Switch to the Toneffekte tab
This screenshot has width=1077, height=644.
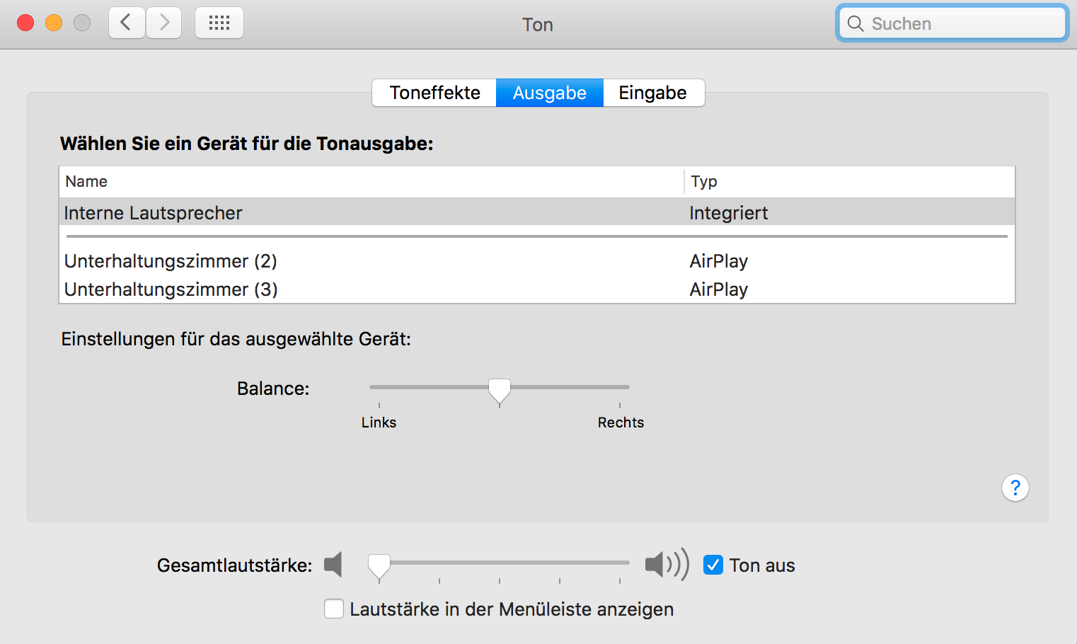coord(434,93)
